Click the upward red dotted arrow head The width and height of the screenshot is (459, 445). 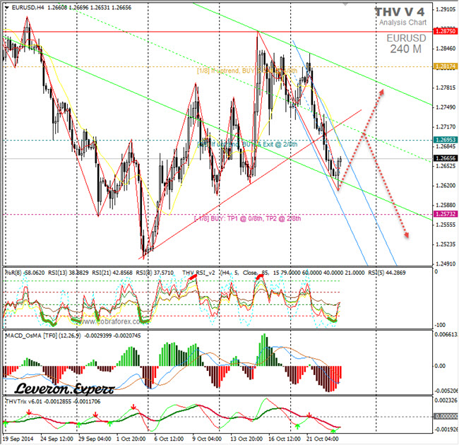tap(382, 91)
